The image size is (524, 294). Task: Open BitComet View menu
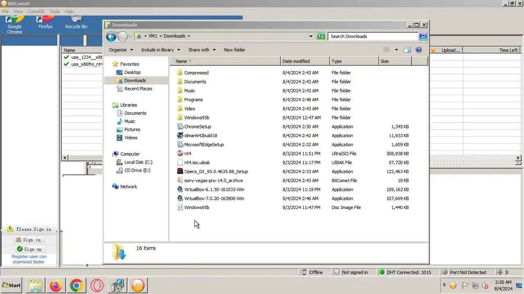point(18,11)
